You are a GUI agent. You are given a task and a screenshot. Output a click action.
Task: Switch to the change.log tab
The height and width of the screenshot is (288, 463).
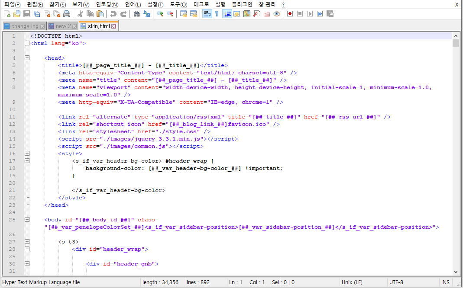pos(25,26)
